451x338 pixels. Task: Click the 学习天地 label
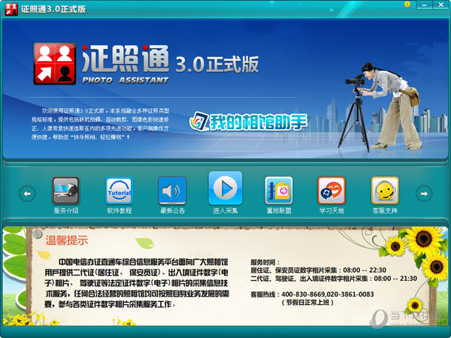point(331,210)
